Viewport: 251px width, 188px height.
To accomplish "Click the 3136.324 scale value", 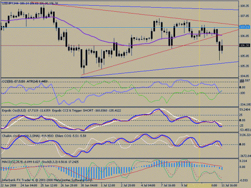I will coord(245,135).
